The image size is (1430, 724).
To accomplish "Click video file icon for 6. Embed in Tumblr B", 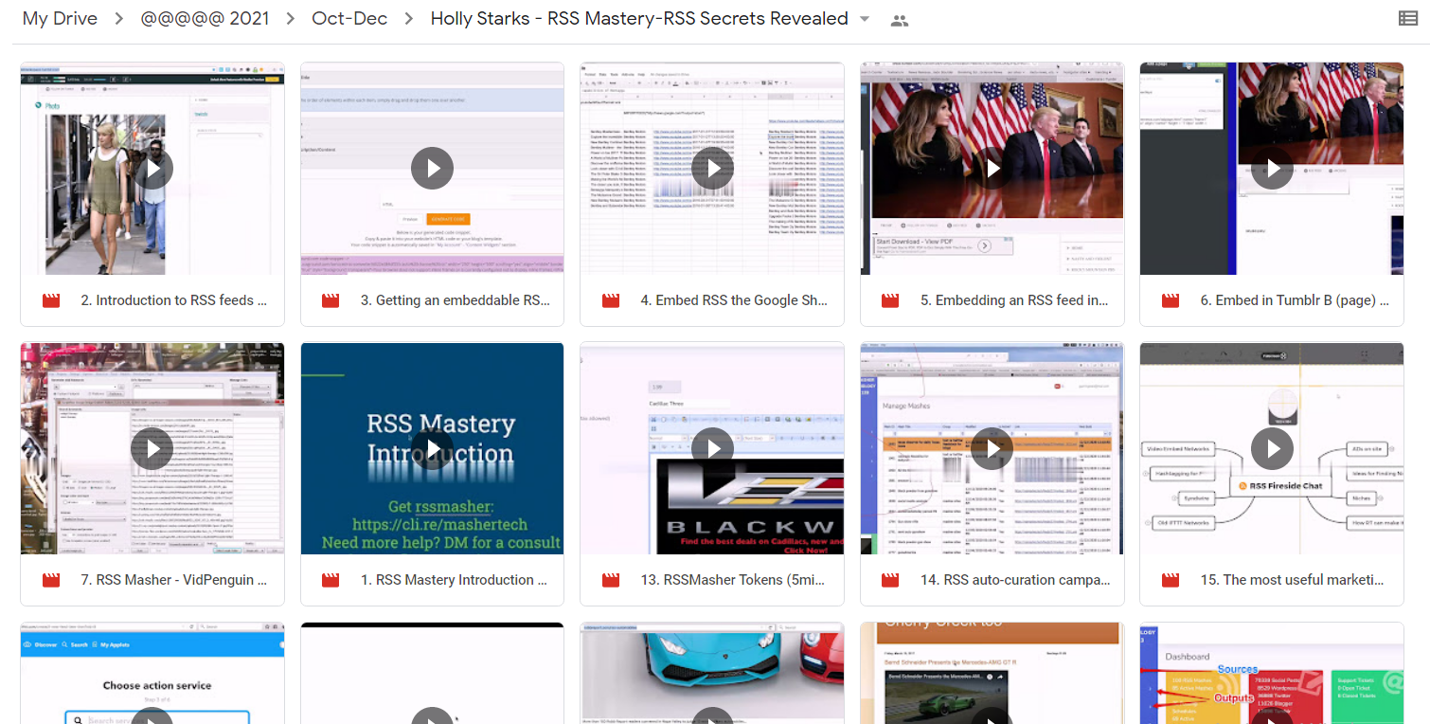I will [1171, 300].
